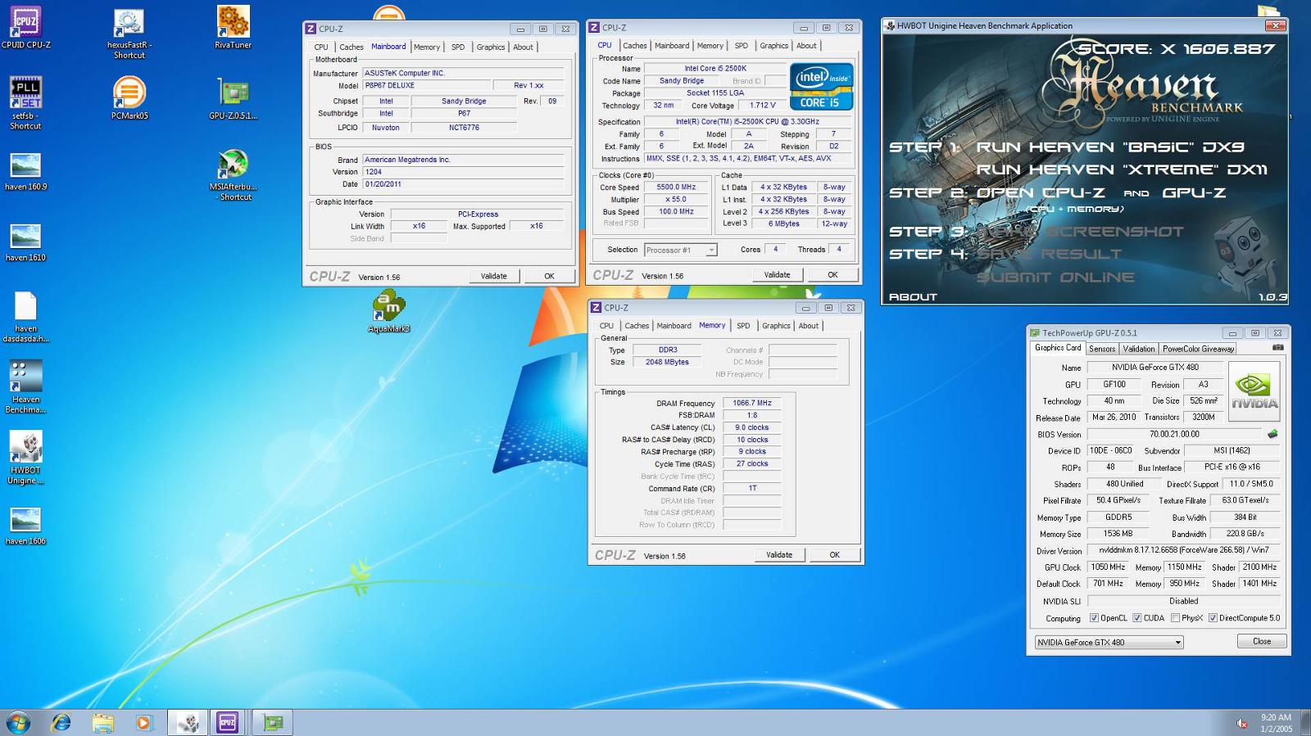Click Validate in Mainboard CPU-Z window
This screenshot has height=736, width=1311.
point(493,276)
